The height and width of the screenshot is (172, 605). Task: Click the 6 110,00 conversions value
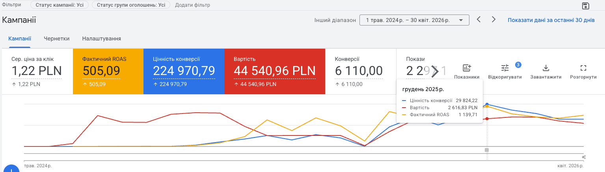(359, 71)
